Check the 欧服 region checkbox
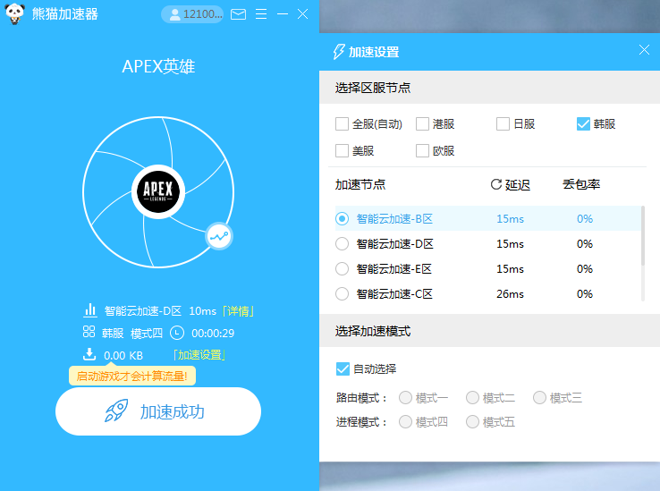The height and width of the screenshot is (491, 660). point(422,151)
